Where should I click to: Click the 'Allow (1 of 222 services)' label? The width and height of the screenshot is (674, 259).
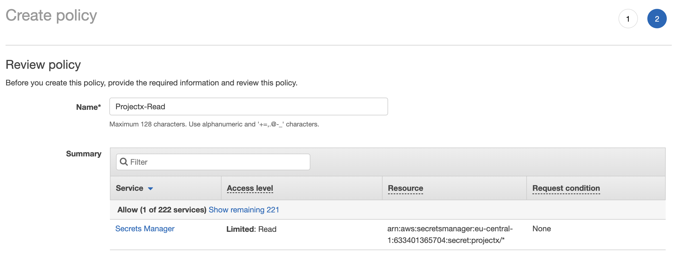162,210
